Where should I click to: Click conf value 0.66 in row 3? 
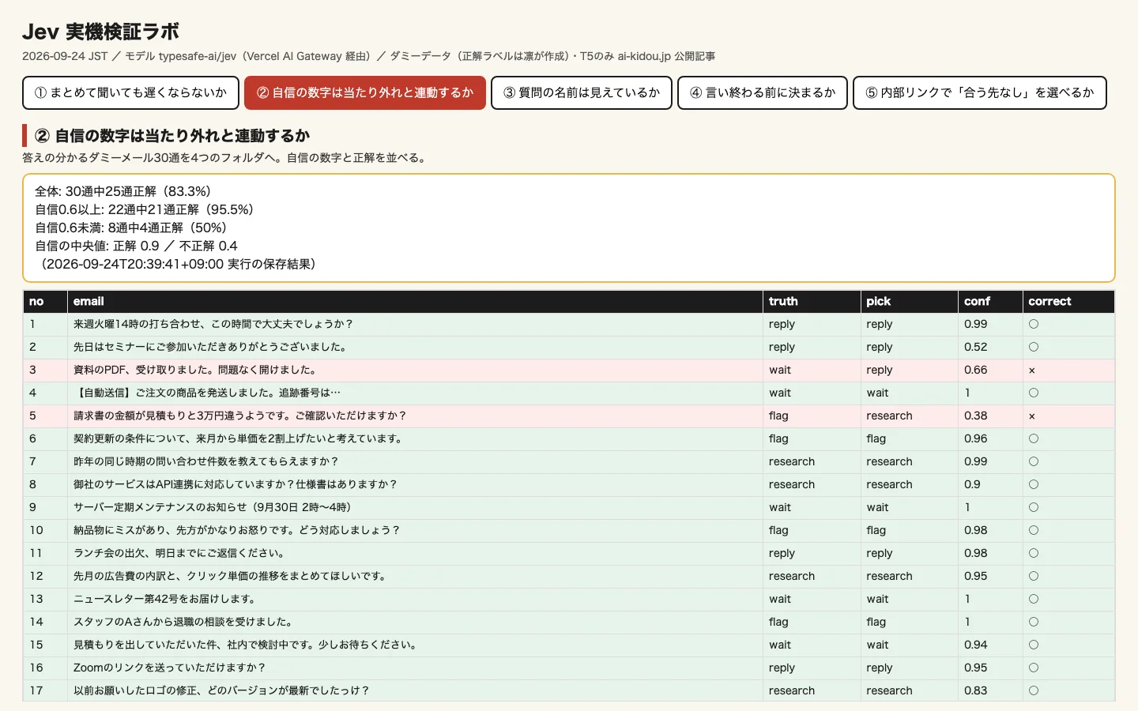point(976,370)
